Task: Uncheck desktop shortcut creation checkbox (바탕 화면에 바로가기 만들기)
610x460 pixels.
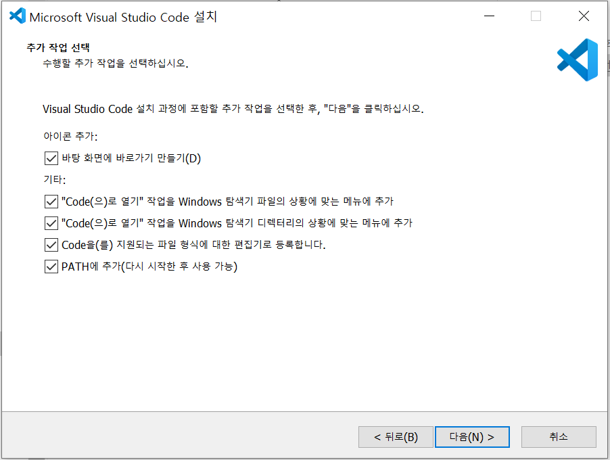Action: (51, 158)
